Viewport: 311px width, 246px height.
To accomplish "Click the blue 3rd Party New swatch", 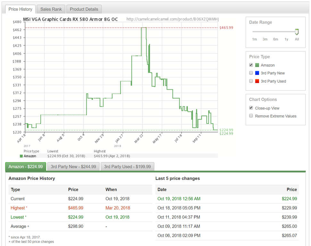I will (x=257, y=73).
